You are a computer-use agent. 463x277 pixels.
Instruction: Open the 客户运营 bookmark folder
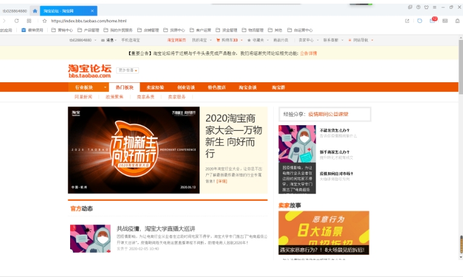tap(200, 30)
